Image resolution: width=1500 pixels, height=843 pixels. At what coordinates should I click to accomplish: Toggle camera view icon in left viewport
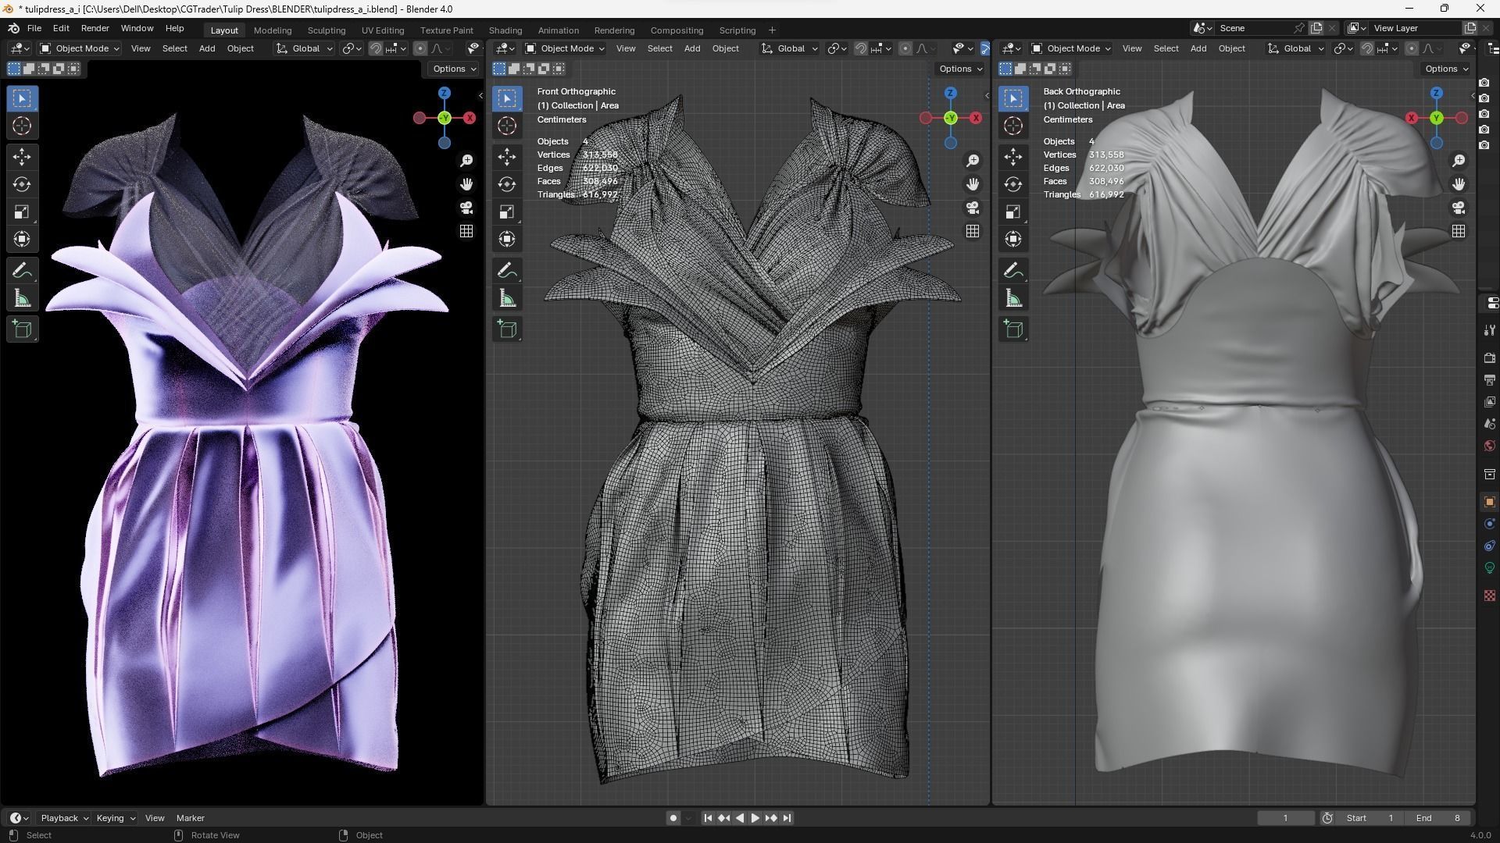(466, 208)
